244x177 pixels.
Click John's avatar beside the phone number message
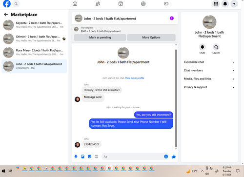pyautogui.click(x=77, y=144)
